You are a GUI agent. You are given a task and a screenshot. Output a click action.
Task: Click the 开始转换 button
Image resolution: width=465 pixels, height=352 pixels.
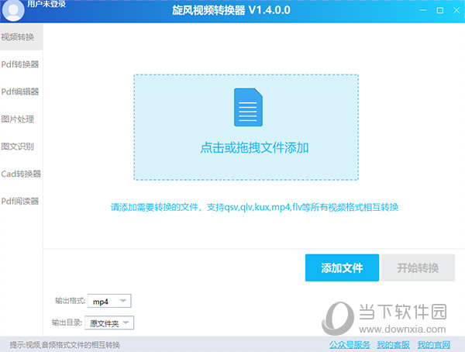pos(418,267)
